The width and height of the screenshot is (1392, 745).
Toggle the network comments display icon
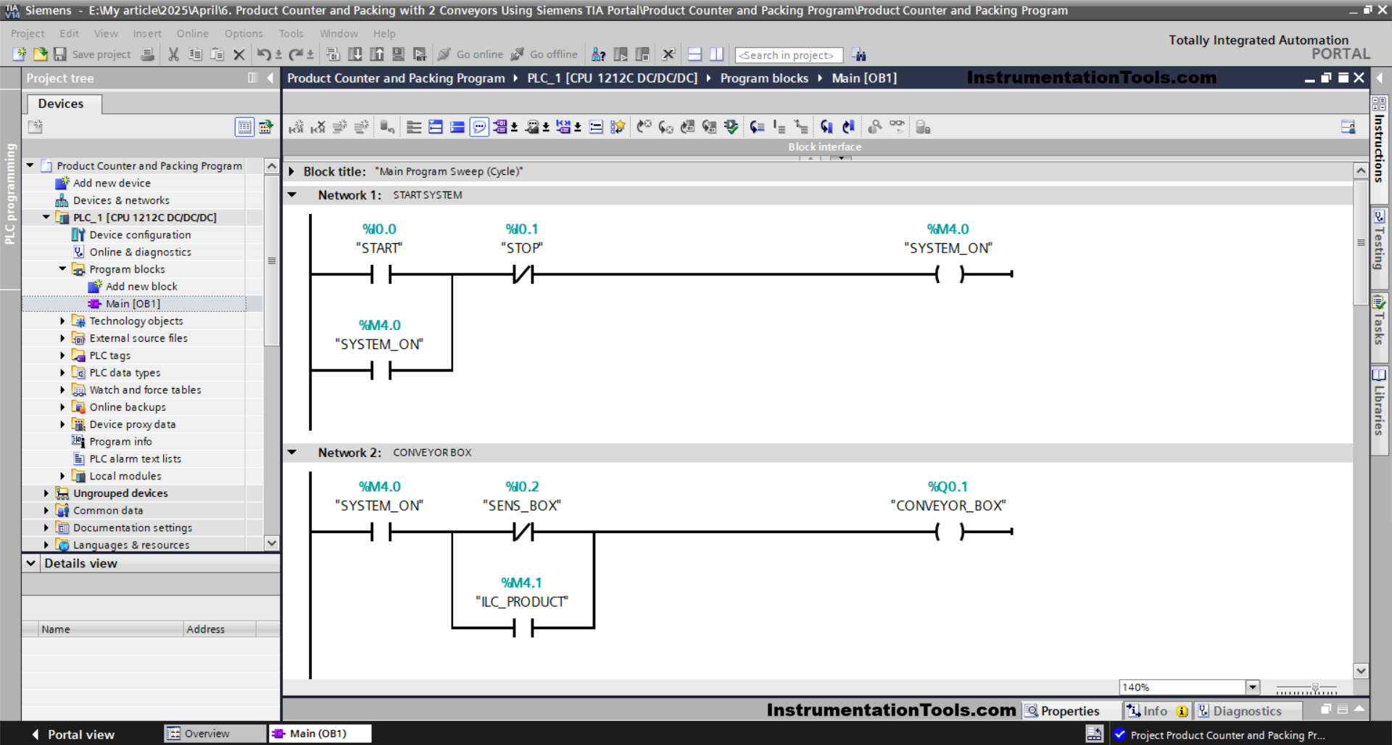coord(479,127)
